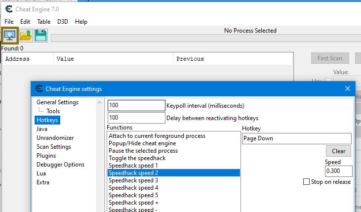Open the D3D menu

tap(63, 22)
